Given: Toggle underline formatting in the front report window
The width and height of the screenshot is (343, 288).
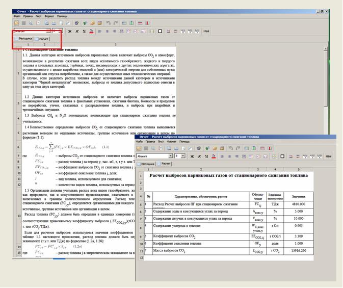Looking at the screenshot, I should point(205,156).
